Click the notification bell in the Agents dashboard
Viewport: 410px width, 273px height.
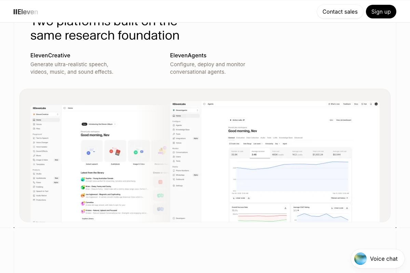[371, 104]
